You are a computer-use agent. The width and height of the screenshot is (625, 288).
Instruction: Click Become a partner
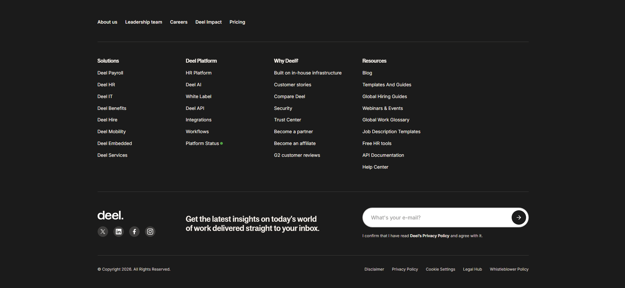point(293,132)
